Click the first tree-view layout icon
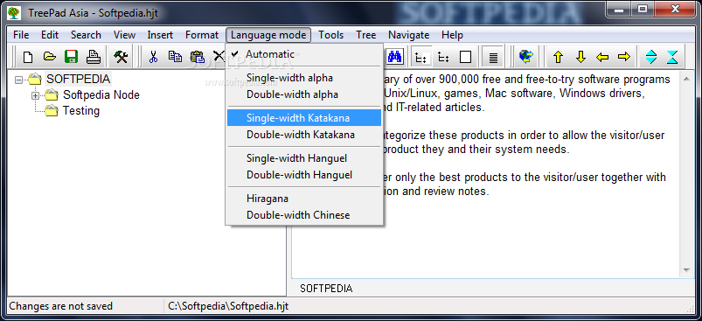Viewport: 702px width, 321px height. click(421, 58)
